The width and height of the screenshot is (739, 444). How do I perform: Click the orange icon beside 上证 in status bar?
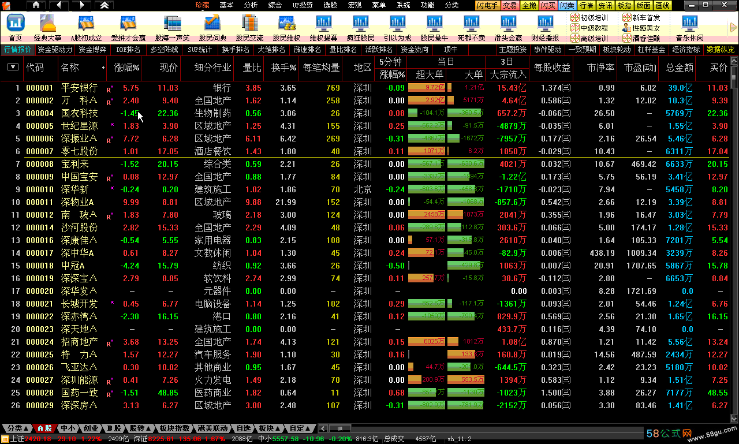pos(6,439)
